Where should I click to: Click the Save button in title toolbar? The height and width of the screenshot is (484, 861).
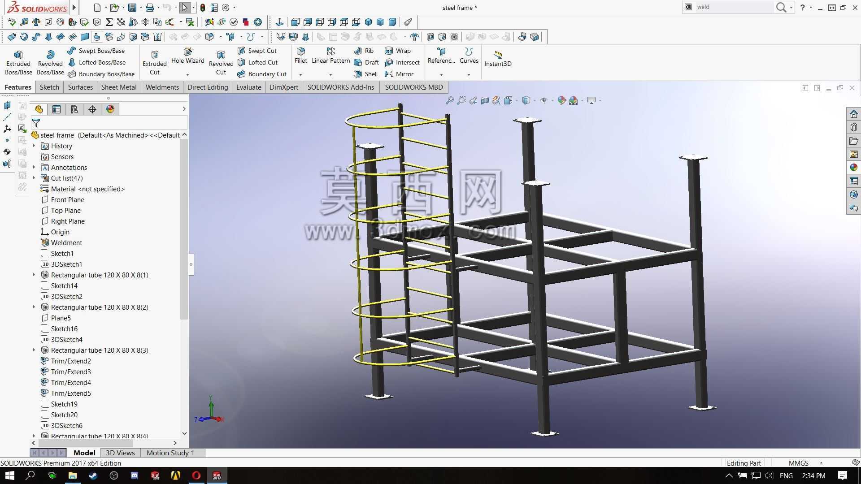coord(132,8)
